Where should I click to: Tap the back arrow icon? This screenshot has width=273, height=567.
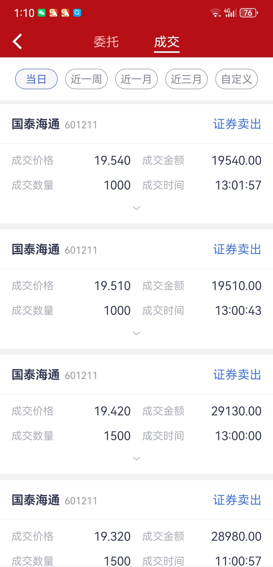pos(17,41)
